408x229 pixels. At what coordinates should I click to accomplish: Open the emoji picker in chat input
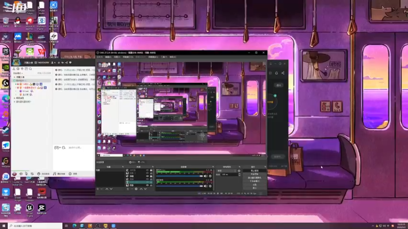(64, 148)
